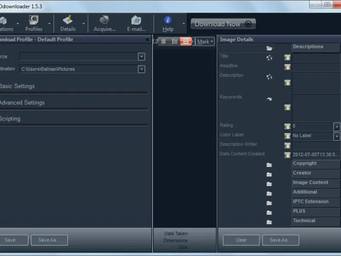Open the Details toolbar icon
Image resolution: width=341 pixels, height=256 pixels.
[x=68, y=23]
